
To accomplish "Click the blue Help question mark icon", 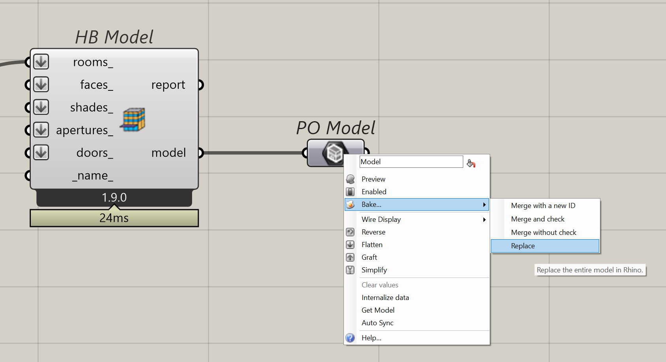I will 350,338.
